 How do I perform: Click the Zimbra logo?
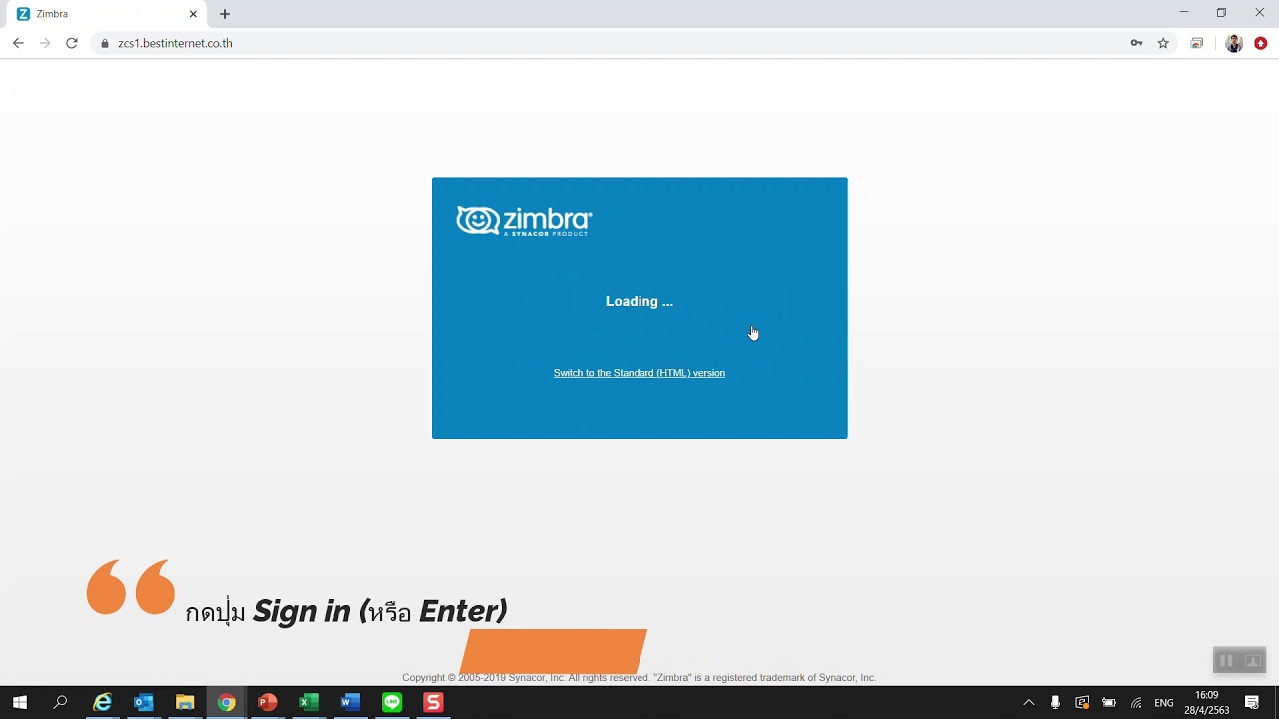(x=524, y=221)
